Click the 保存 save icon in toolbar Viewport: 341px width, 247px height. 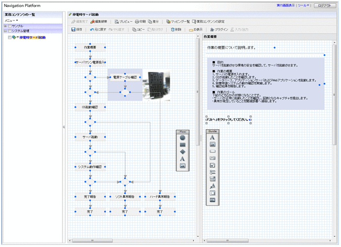72,30
